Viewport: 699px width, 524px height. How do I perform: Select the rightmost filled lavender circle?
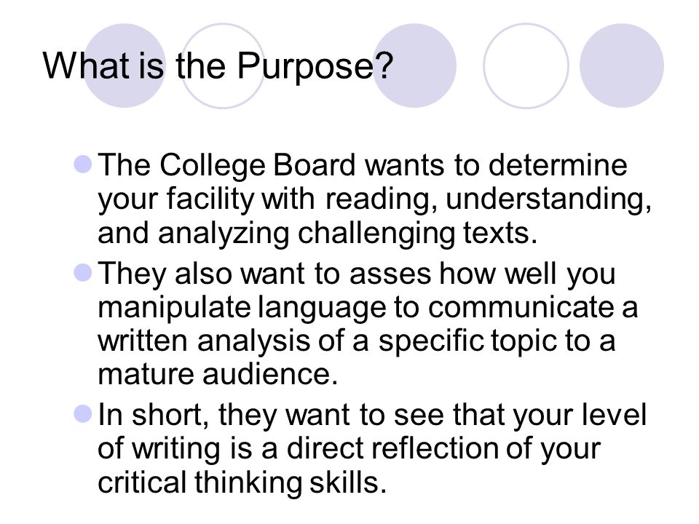(622, 65)
